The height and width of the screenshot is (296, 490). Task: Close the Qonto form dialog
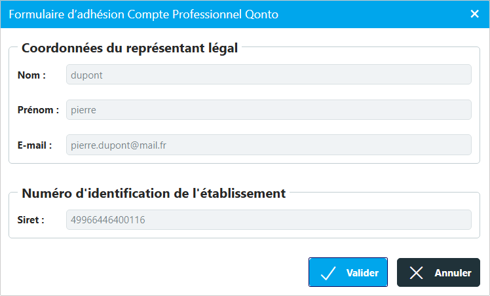(x=474, y=14)
